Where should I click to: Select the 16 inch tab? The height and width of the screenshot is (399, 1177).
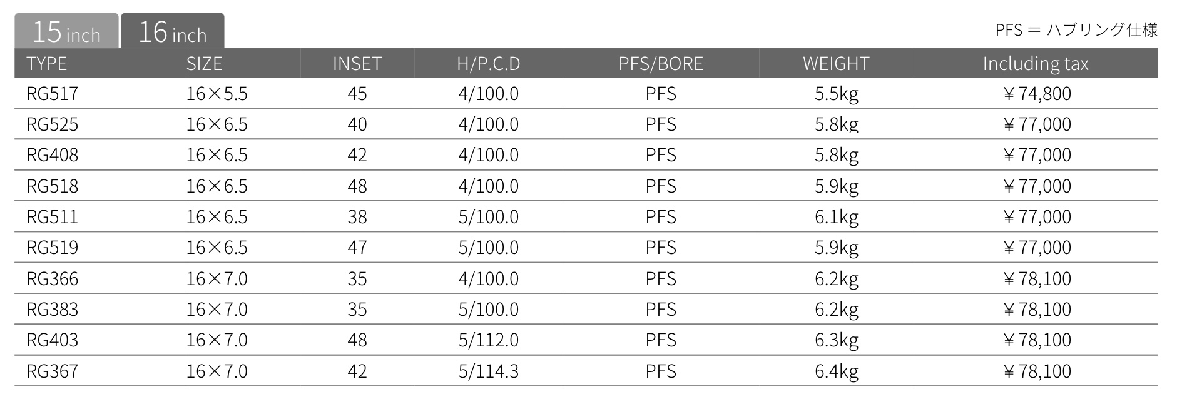[173, 31]
